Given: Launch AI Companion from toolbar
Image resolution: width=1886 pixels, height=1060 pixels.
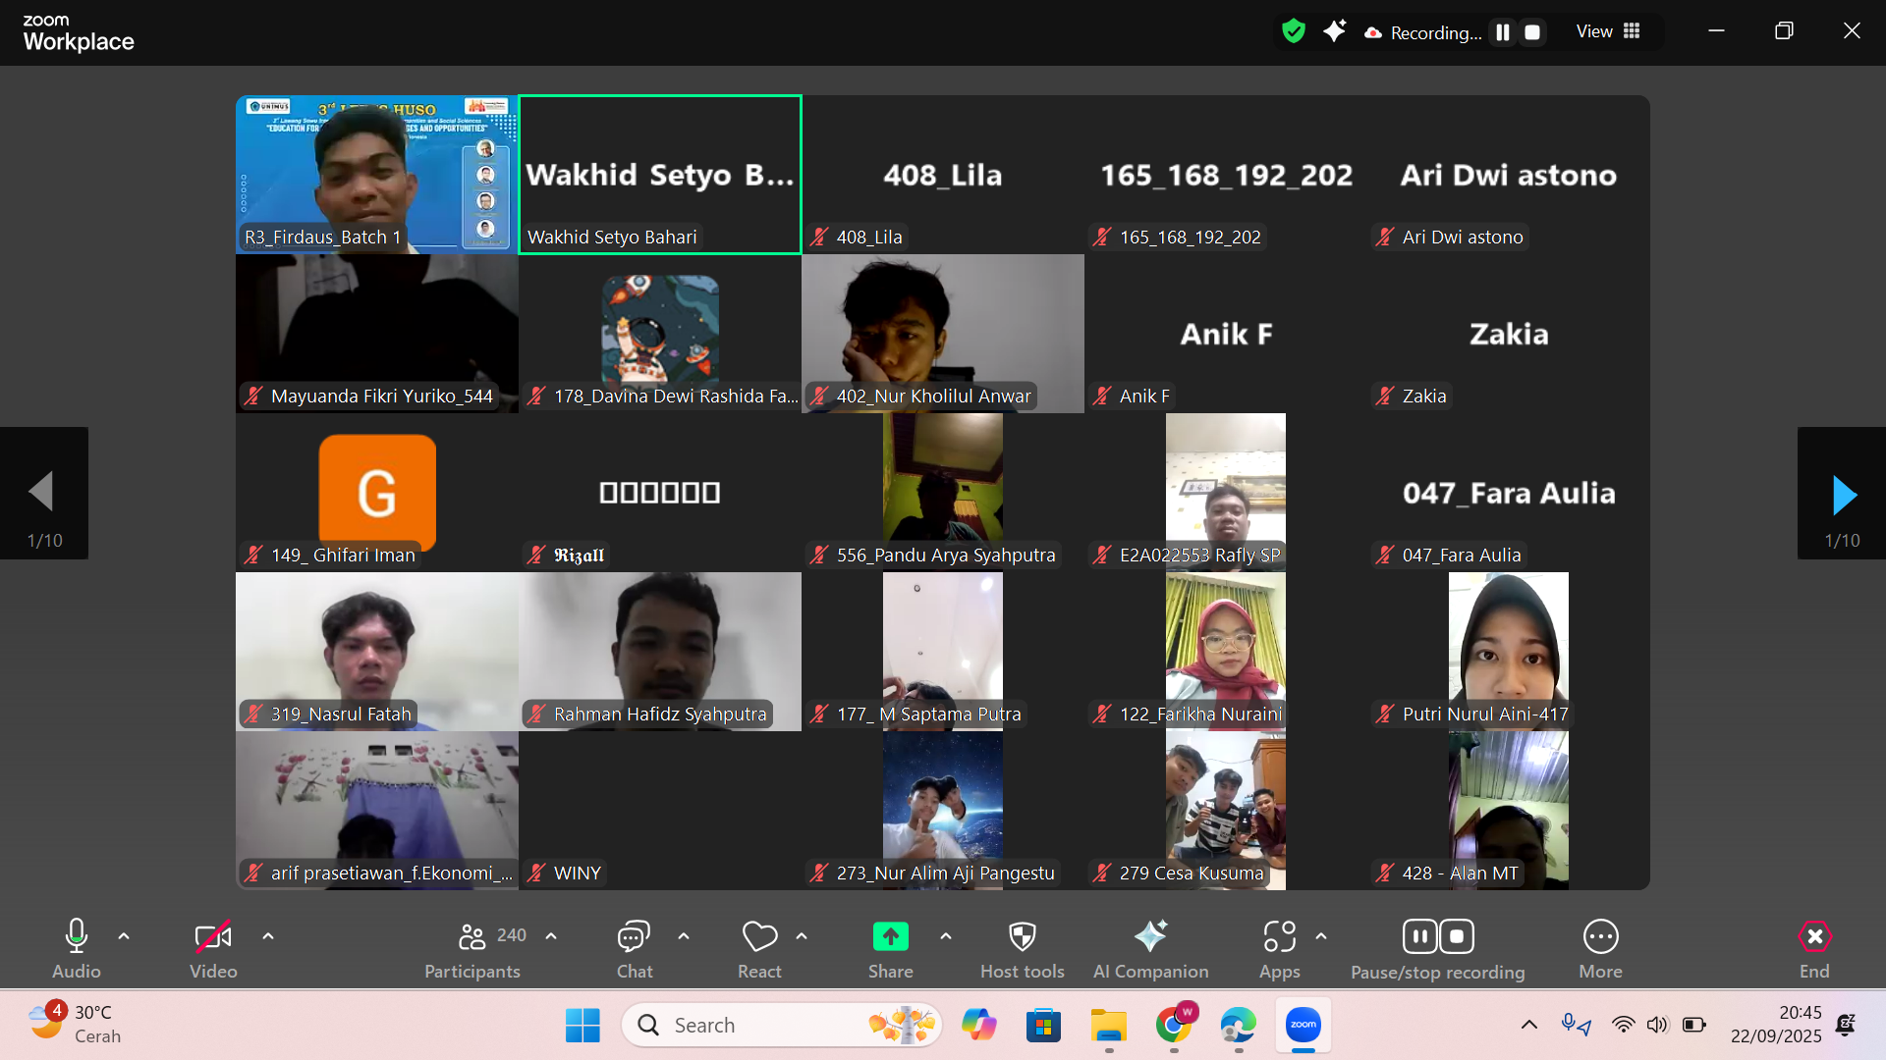Looking at the screenshot, I should (x=1150, y=937).
